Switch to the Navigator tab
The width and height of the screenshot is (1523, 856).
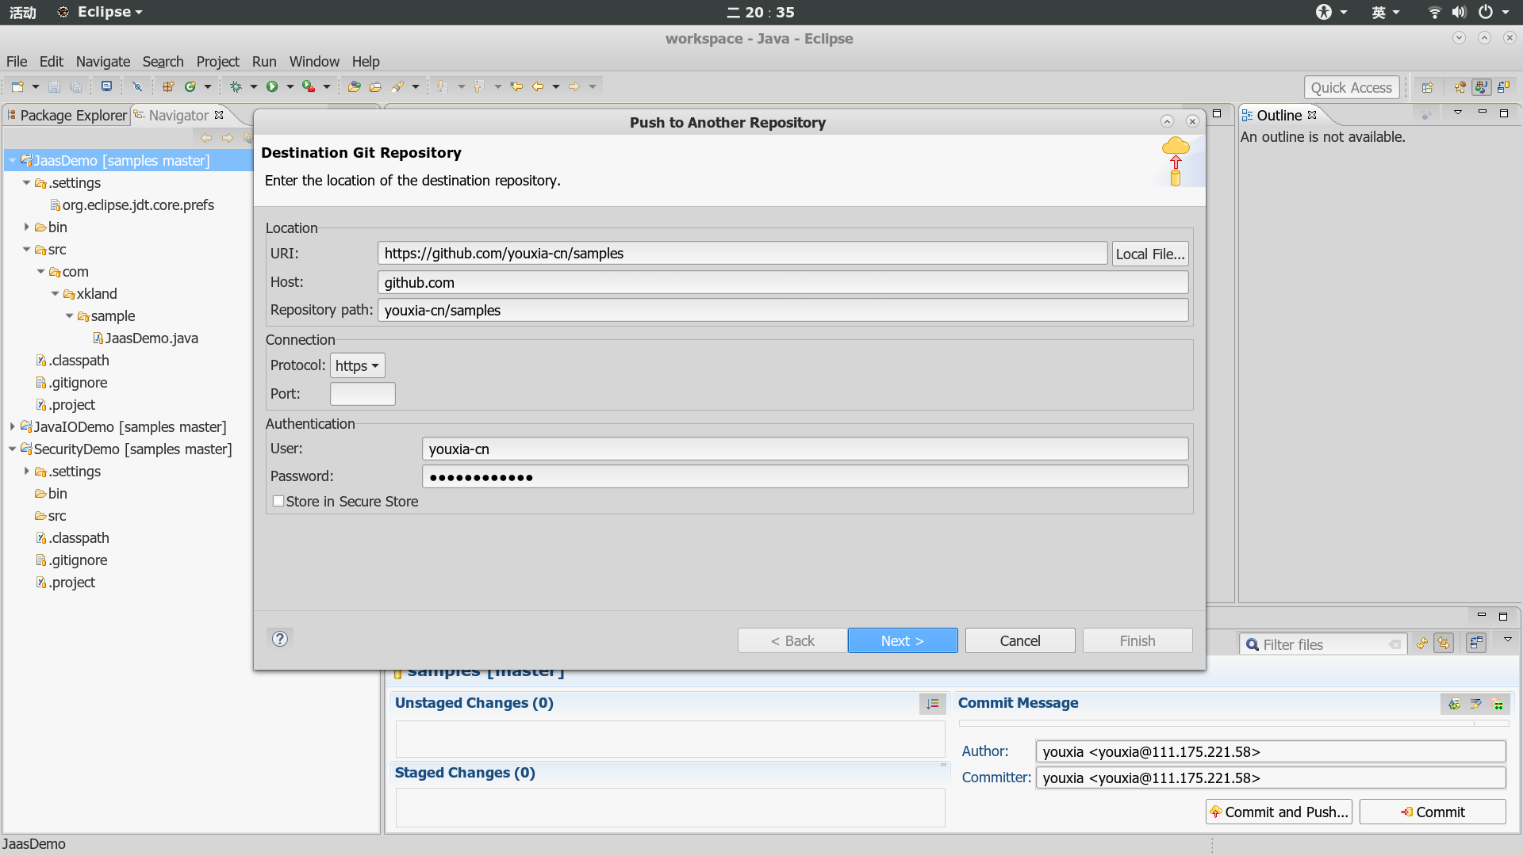pyautogui.click(x=178, y=116)
